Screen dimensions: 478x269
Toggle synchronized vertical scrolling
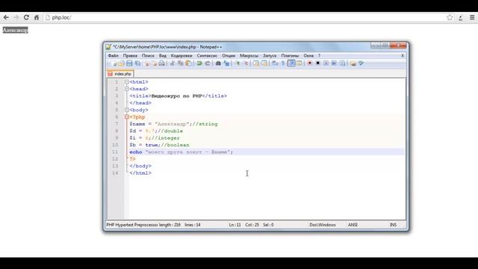(256, 63)
